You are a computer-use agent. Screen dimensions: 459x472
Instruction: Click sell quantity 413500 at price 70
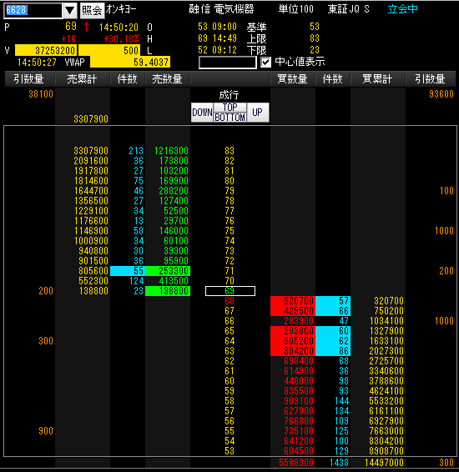[x=174, y=281]
